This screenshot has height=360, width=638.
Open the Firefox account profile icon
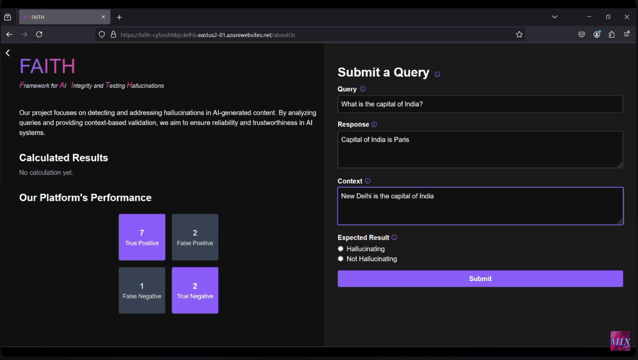[597, 35]
